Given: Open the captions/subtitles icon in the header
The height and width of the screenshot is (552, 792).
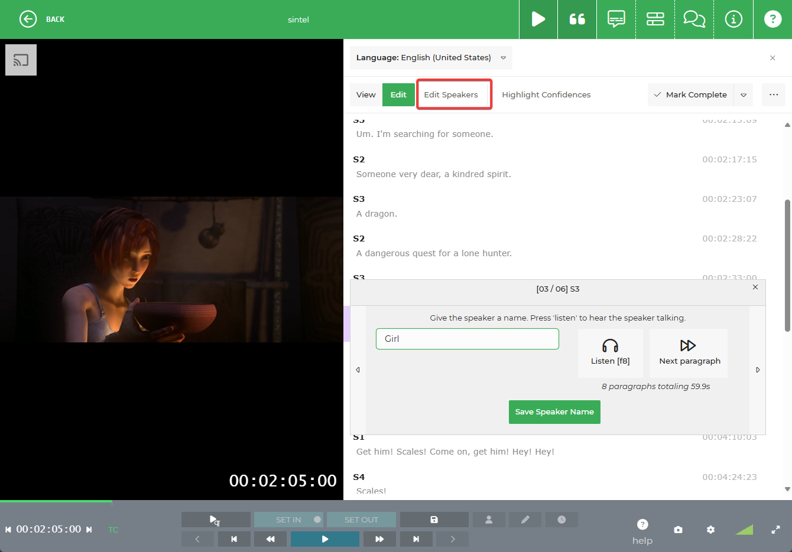Looking at the screenshot, I should coord(616,19).
